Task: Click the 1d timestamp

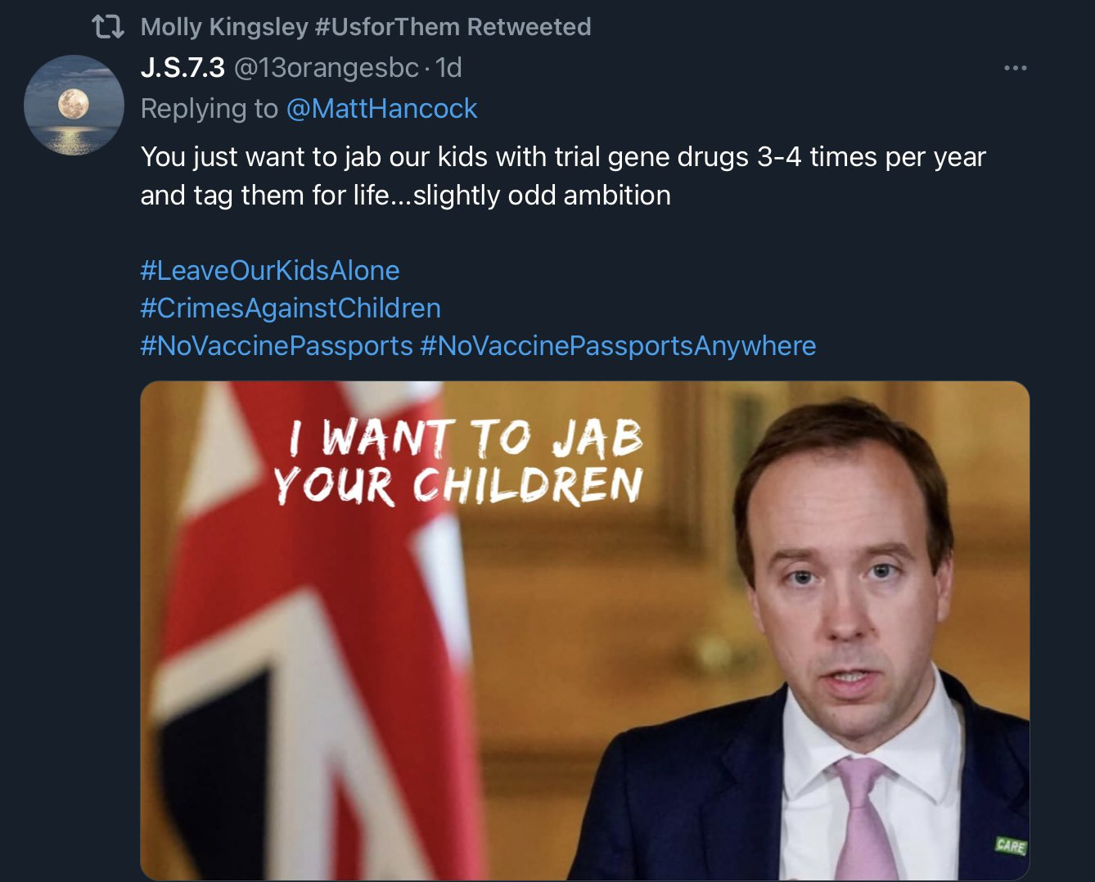Action: 448,68
